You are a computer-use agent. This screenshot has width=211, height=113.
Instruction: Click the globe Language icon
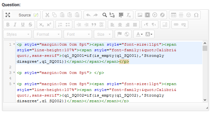pos(127,34)
